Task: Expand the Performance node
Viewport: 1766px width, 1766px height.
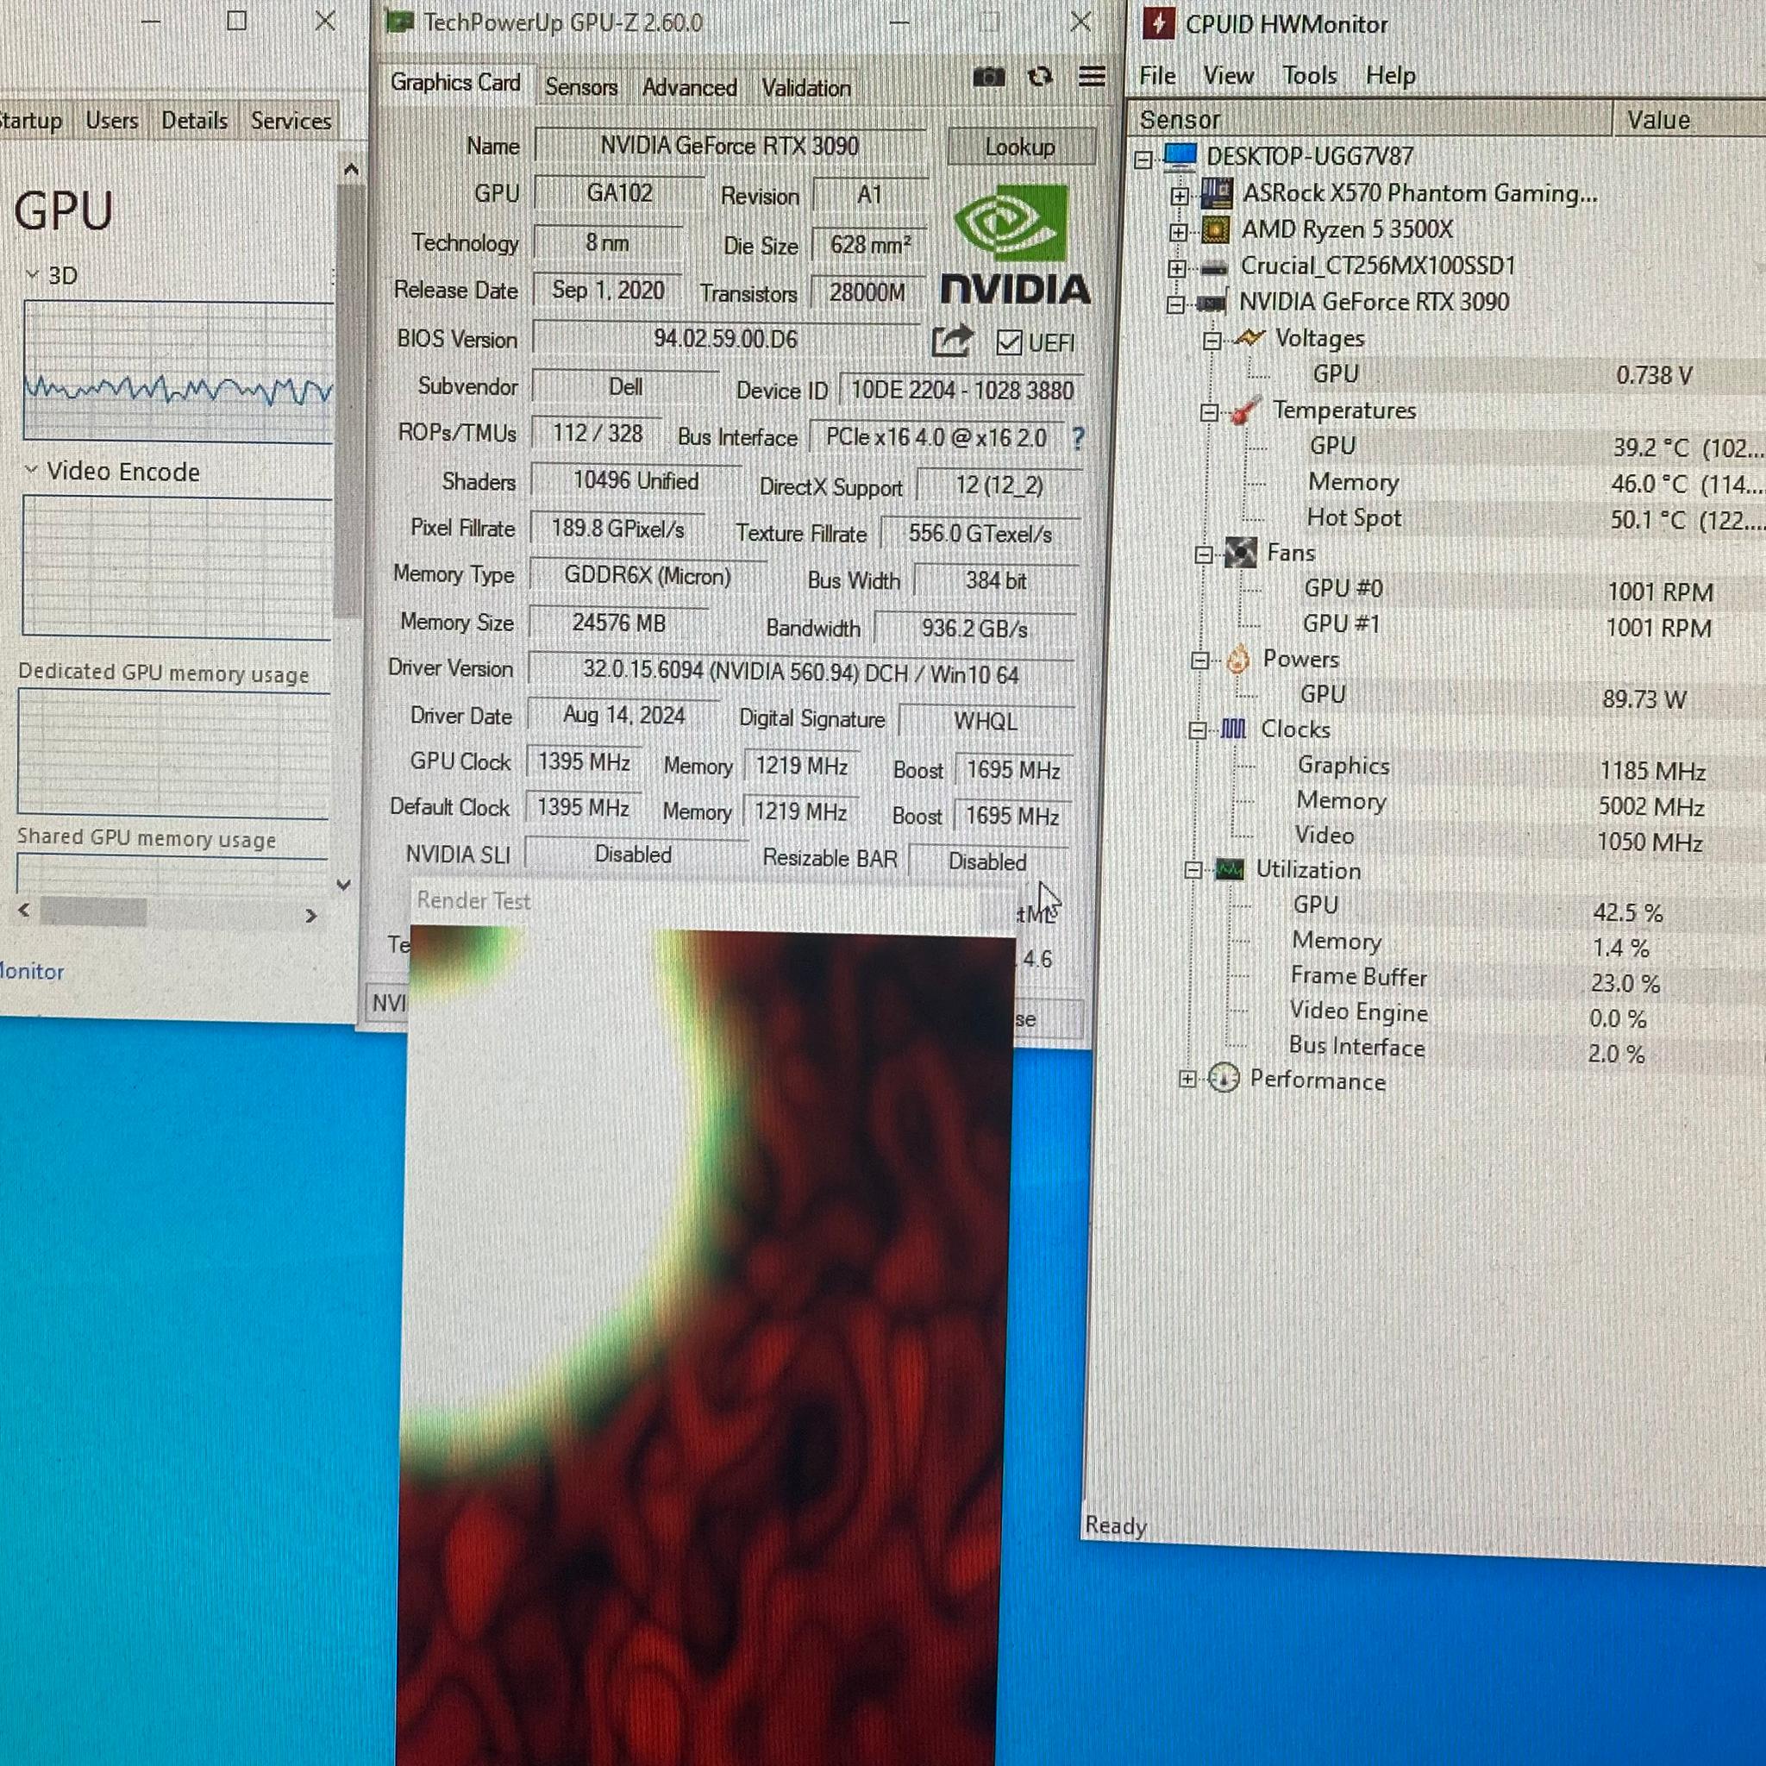Action: click(1187, 1080)
